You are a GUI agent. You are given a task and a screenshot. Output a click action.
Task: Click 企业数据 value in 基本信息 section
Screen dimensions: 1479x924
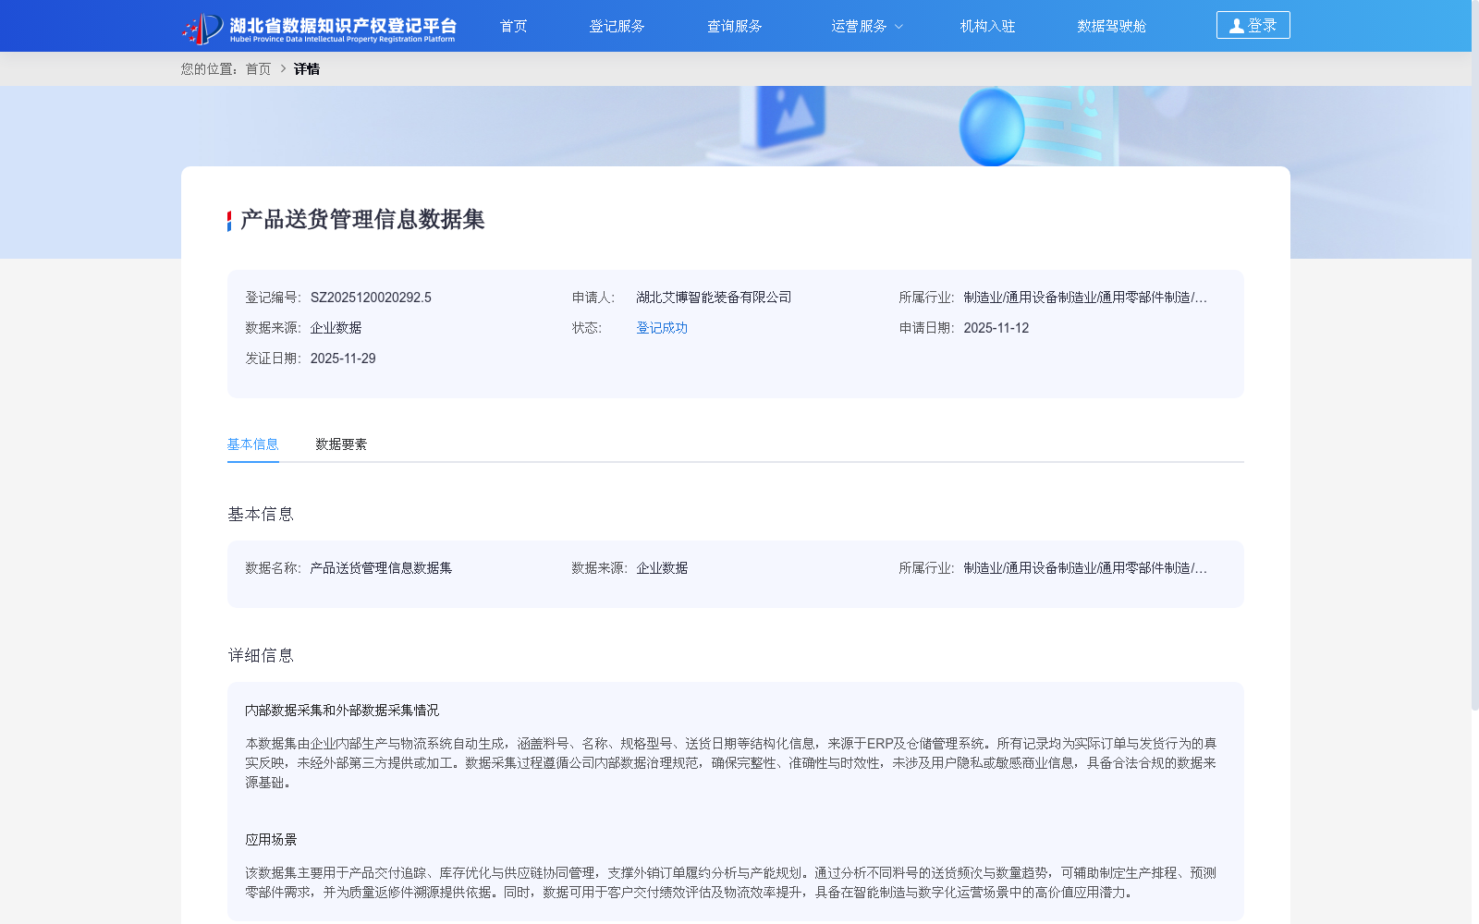pyautogui.click(x=662, y=568)
